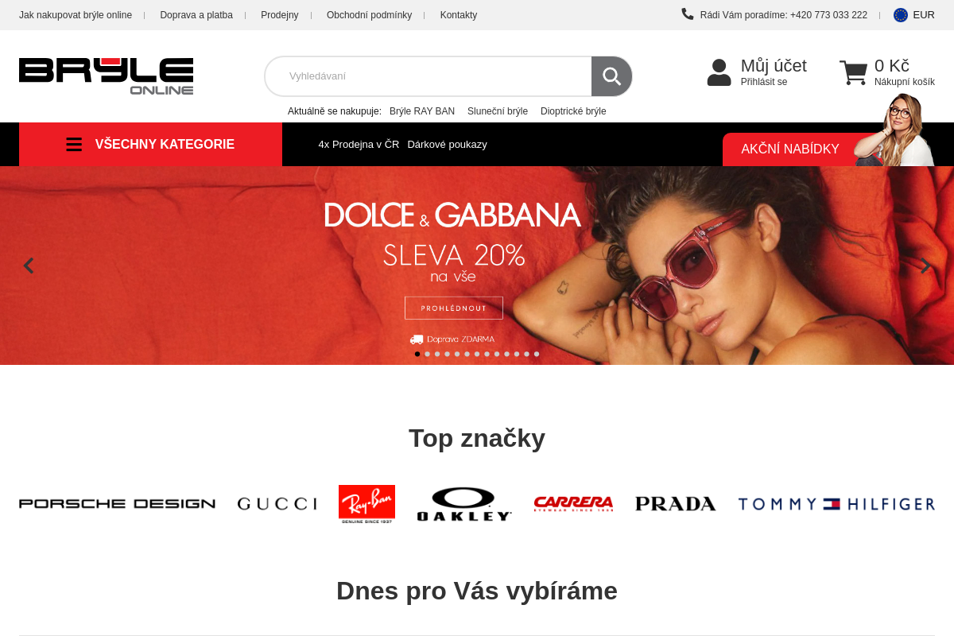Click the Přihlásit se link
The width and height of the screenshot is (954, 636).
tap(764, 82)
